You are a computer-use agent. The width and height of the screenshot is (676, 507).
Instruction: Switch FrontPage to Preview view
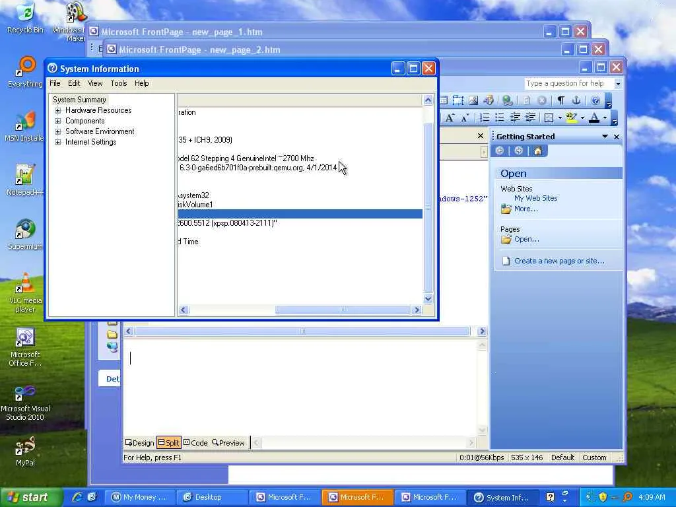(228, 443)
